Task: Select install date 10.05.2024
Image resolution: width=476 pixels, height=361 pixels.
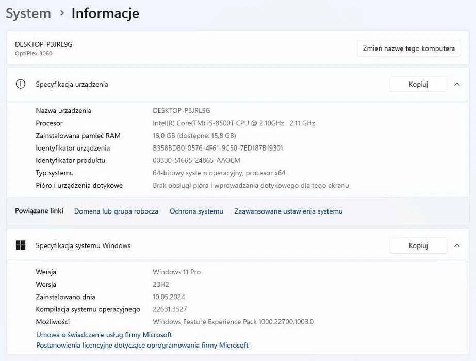Action: click(169, 297)
